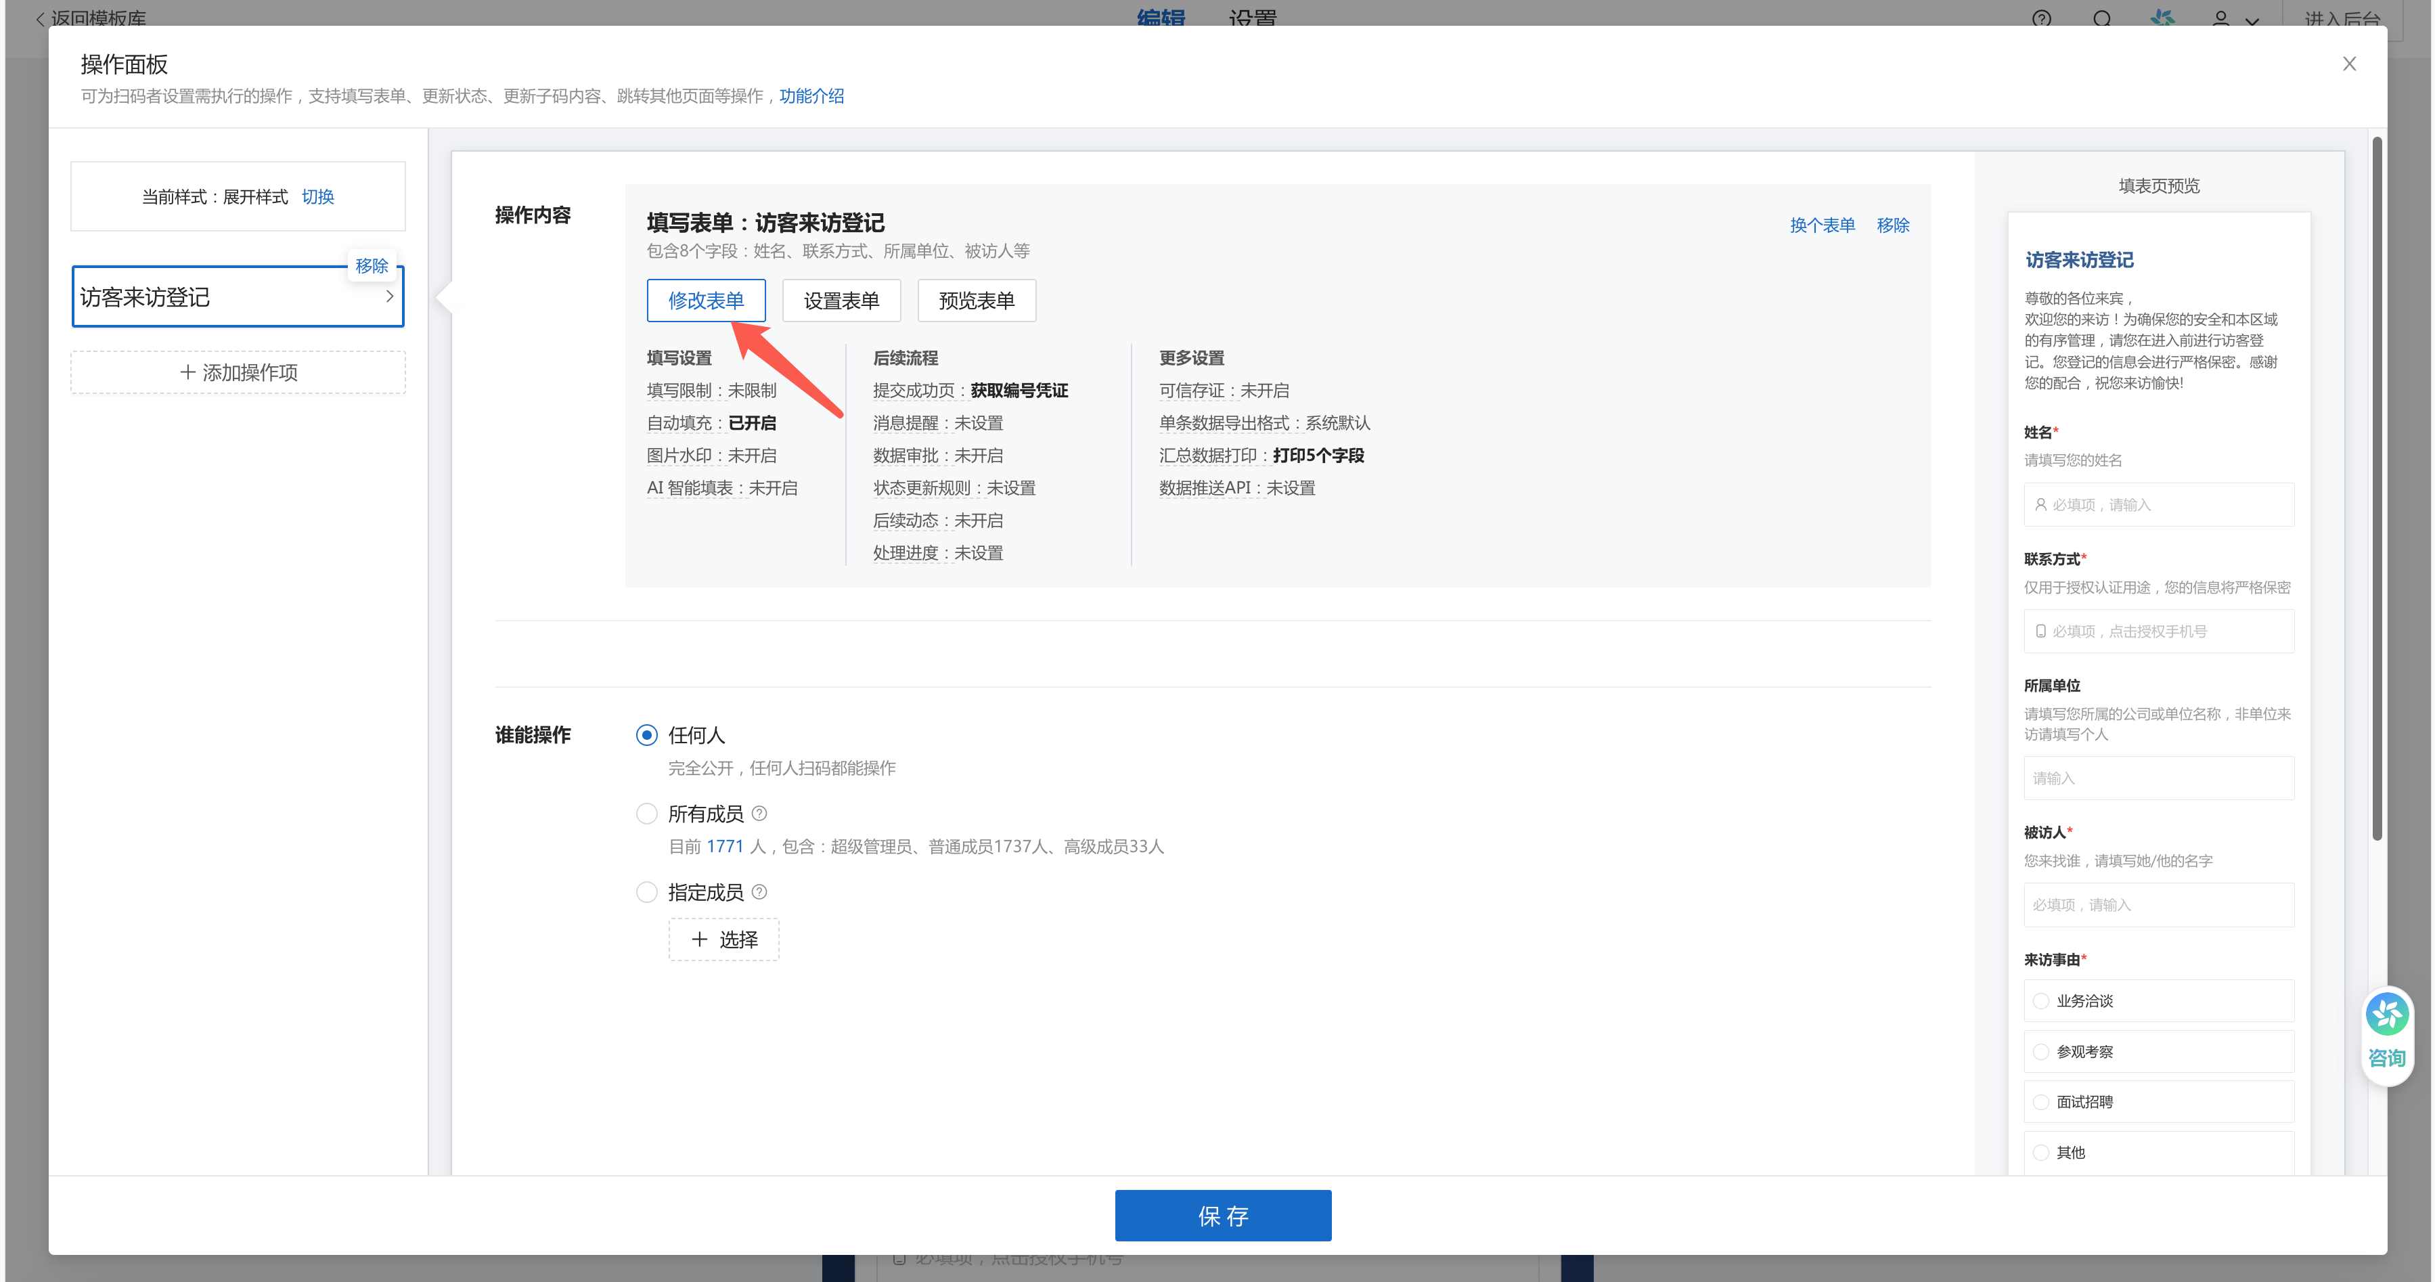Open the user account dropdown in top bar

(x=2235, y=19)
